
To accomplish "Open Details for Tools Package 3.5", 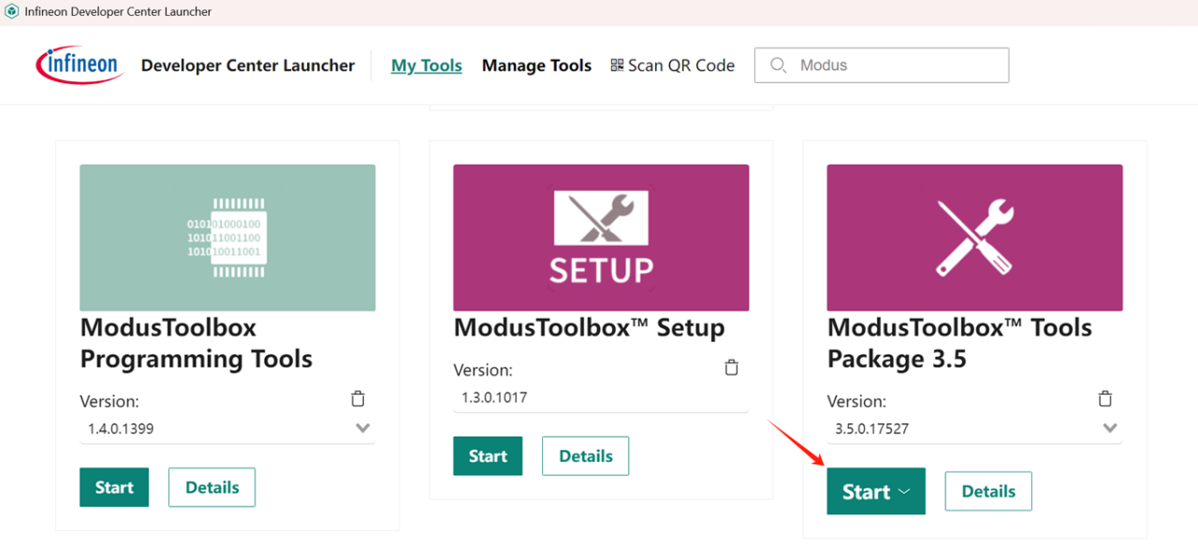I will click(x=988, y=491).
